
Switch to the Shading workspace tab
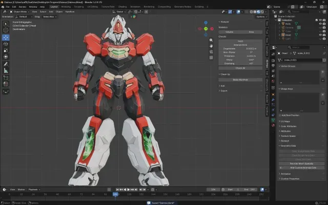pyautogui.click(x=122, y=7)
